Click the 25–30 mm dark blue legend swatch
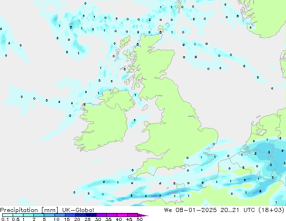 [x=91, y=215]
